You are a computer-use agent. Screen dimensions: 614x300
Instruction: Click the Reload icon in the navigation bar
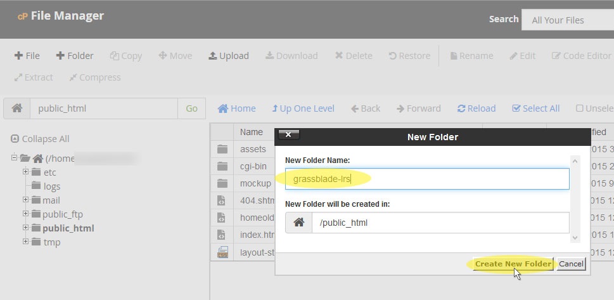[x=461, y=108]
